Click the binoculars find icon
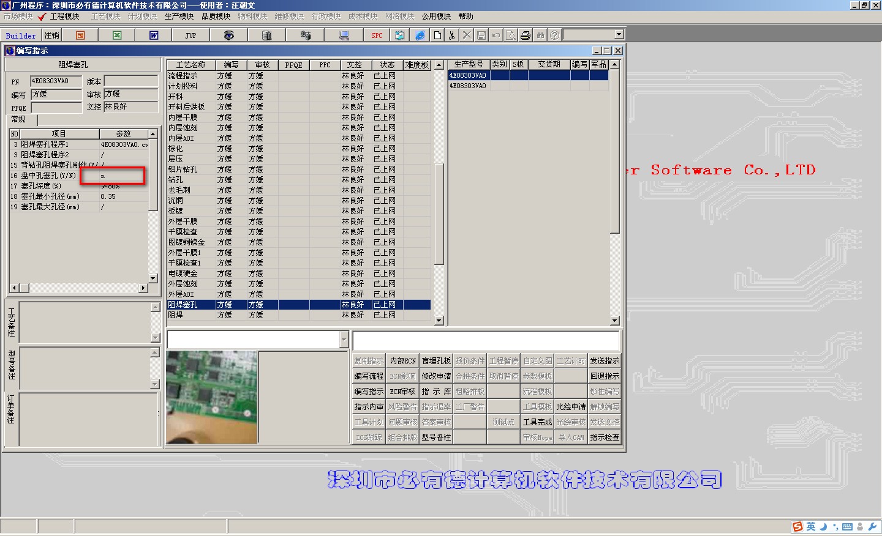Screen dimensions: 882x536 tap(540, 35)
